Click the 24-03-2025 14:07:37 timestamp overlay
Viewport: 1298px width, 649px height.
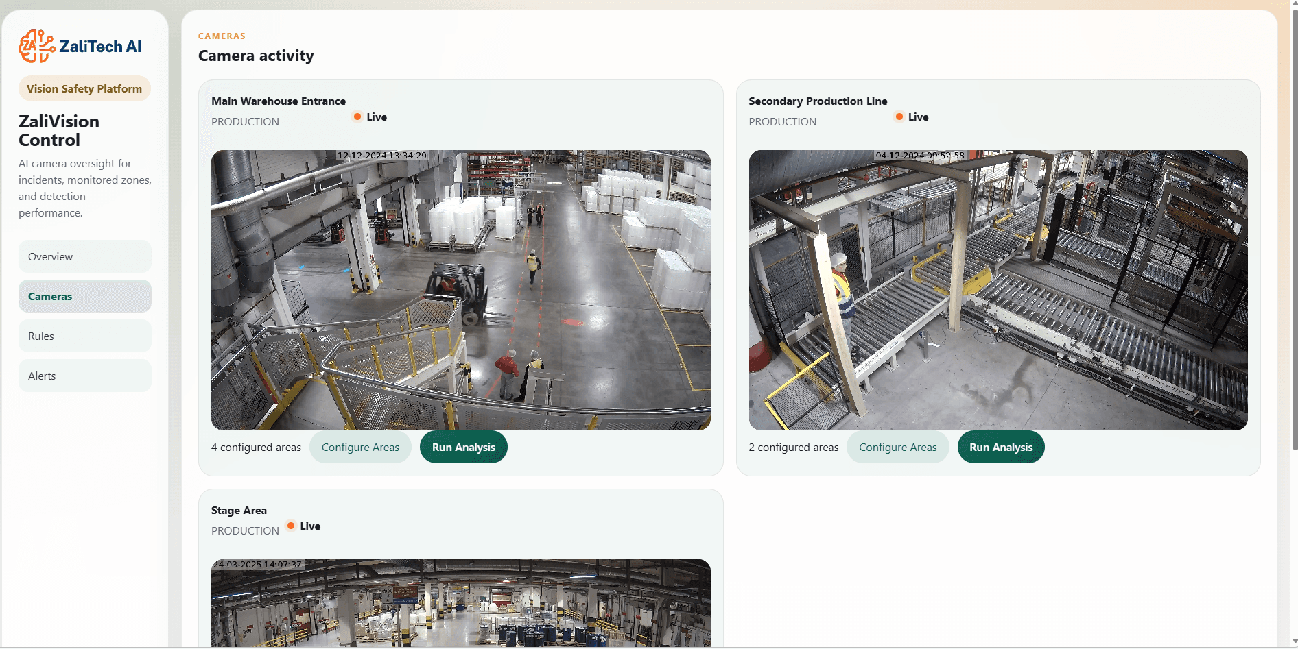[257, 565]
